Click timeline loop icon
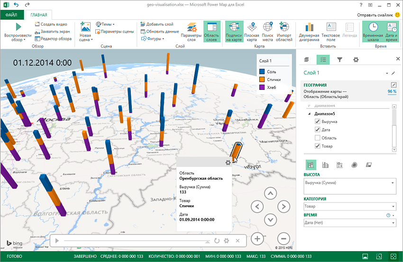This screenshot has width=403, height=262. (x=217, y=241)
